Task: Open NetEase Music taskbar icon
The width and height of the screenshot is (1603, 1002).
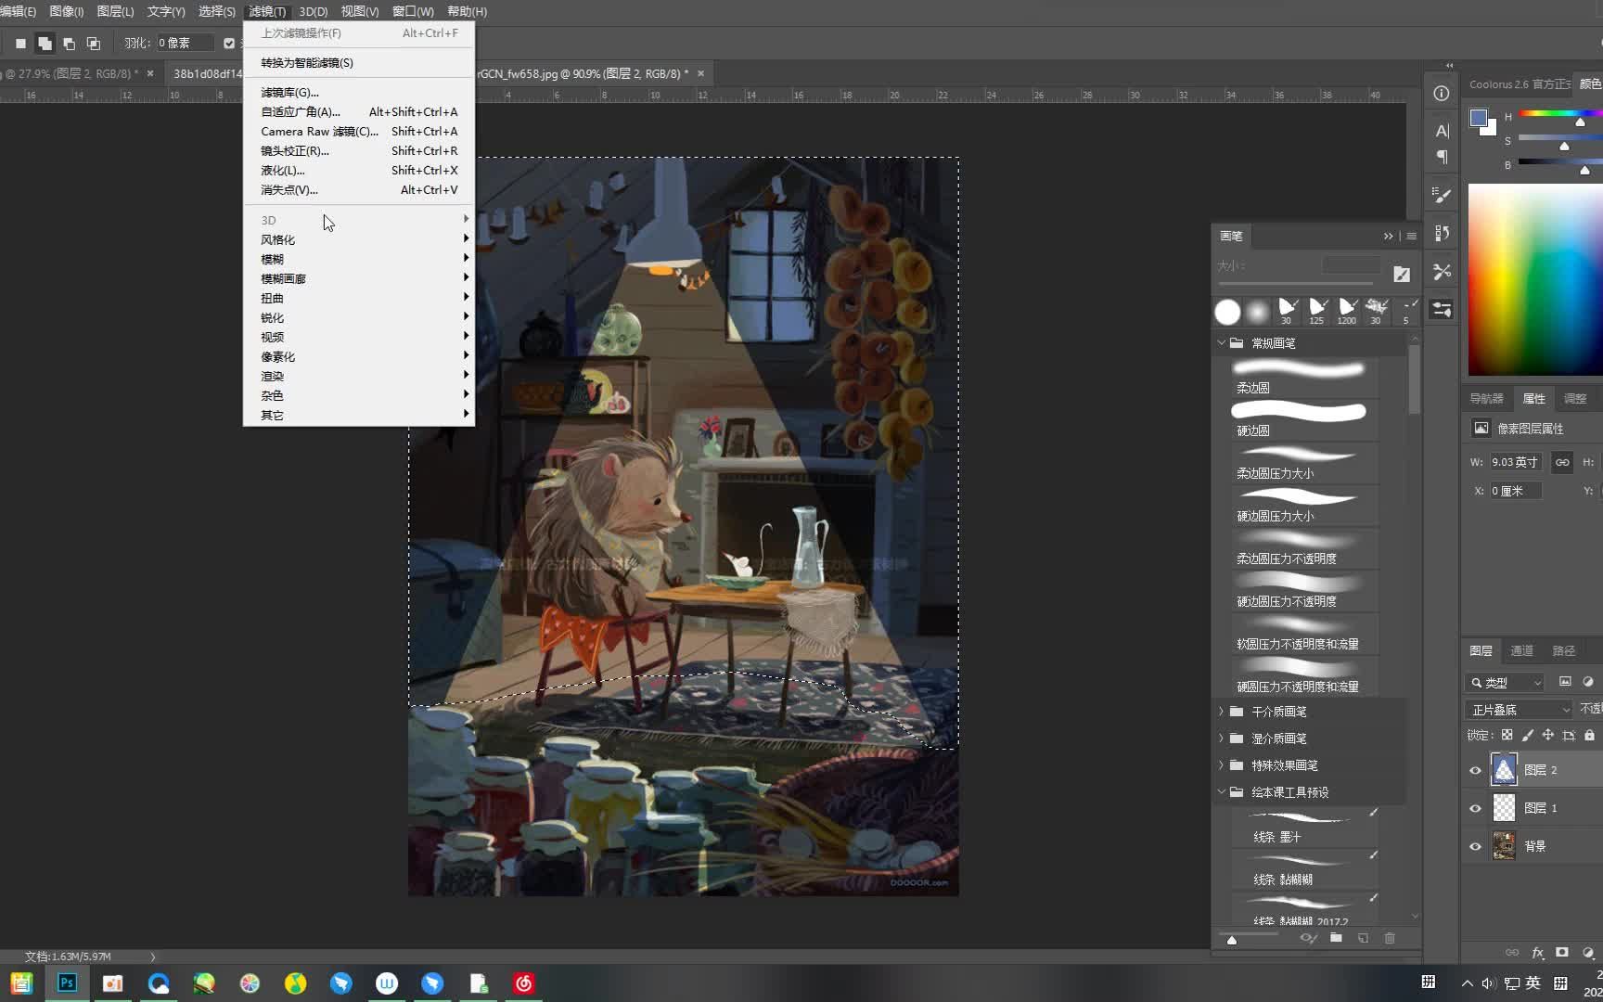Action: [x=523, y=983]
